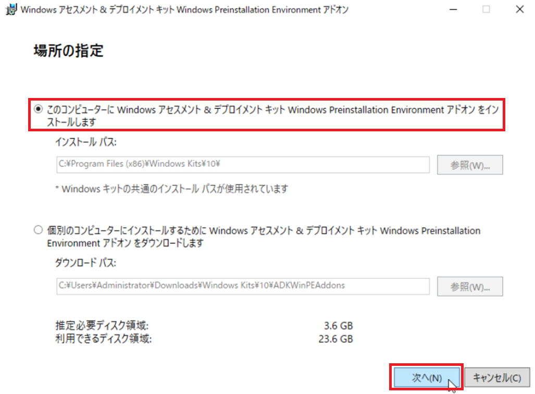Click the 次へ(N) Next button
Screen dimensions: 535x394
(x=426, y=377)
